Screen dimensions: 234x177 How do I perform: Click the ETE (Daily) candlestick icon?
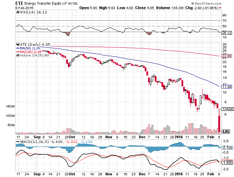coord(17,44)
